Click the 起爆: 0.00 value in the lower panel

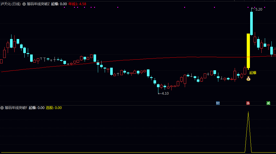pyautogui.click(x=37, y=108)
